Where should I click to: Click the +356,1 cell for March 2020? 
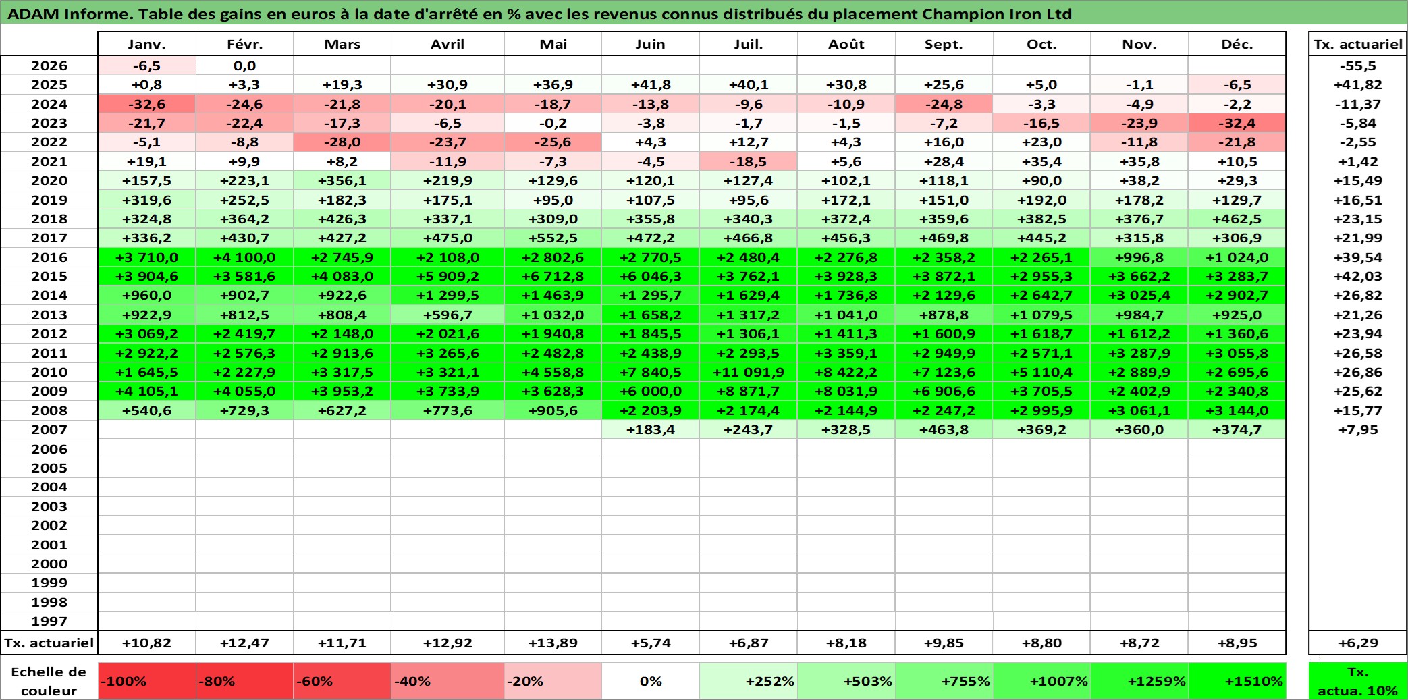(342, 180)
